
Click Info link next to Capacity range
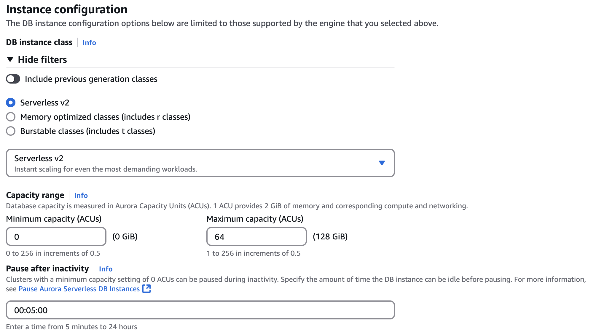click(x=81, y=196)
